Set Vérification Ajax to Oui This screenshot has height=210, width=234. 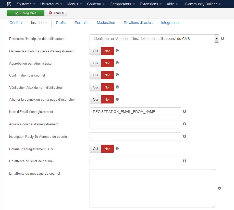pos(95,87)
